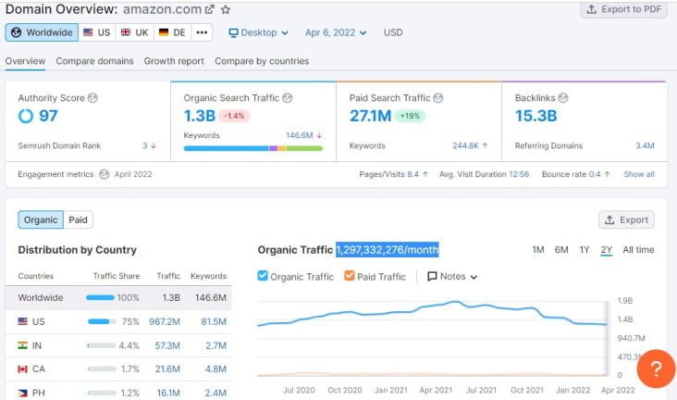Click the highlighted 1,297,332,276/month text
The height and width of the screenshot is (400, 677).
[388, 249]
